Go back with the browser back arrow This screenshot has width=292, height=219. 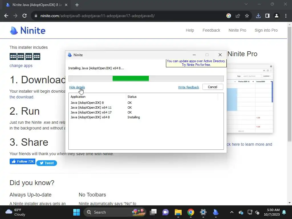coord(6,16)
